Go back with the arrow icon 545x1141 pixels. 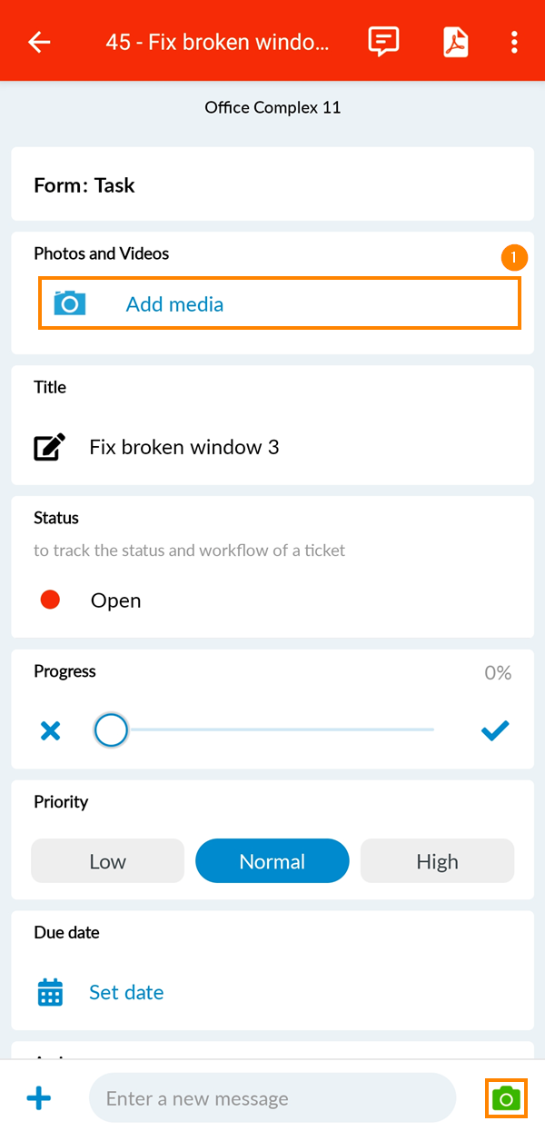click(x=39, y=42)
